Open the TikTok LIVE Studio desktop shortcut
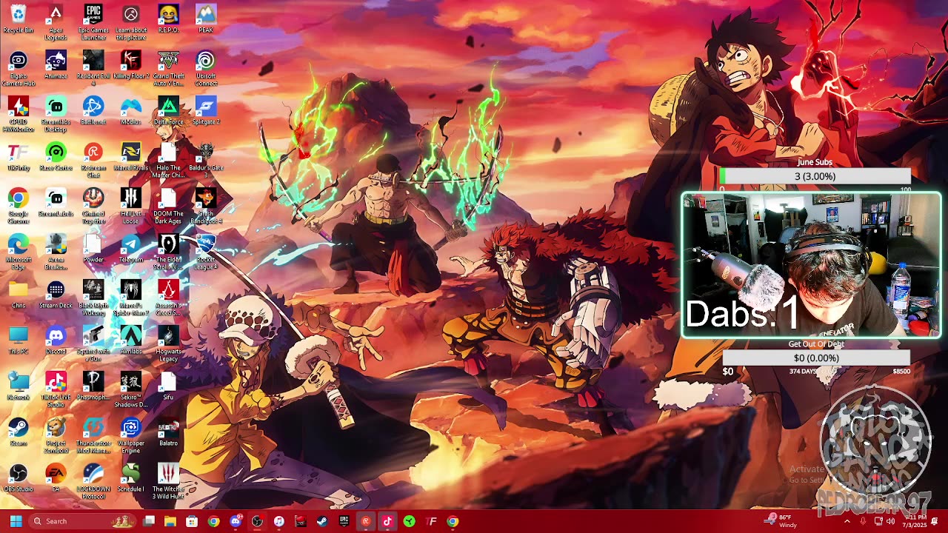The height and width of the screenshot is (533, 948). click(x=56, y=389)
